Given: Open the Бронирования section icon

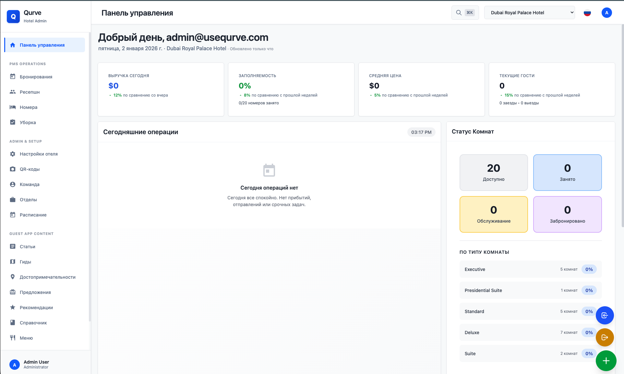Looking at the screenshot, I should [13, 76].
